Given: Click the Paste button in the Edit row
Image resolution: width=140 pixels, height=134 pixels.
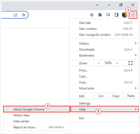Looking at the screenshot, I should click(131, 96).
